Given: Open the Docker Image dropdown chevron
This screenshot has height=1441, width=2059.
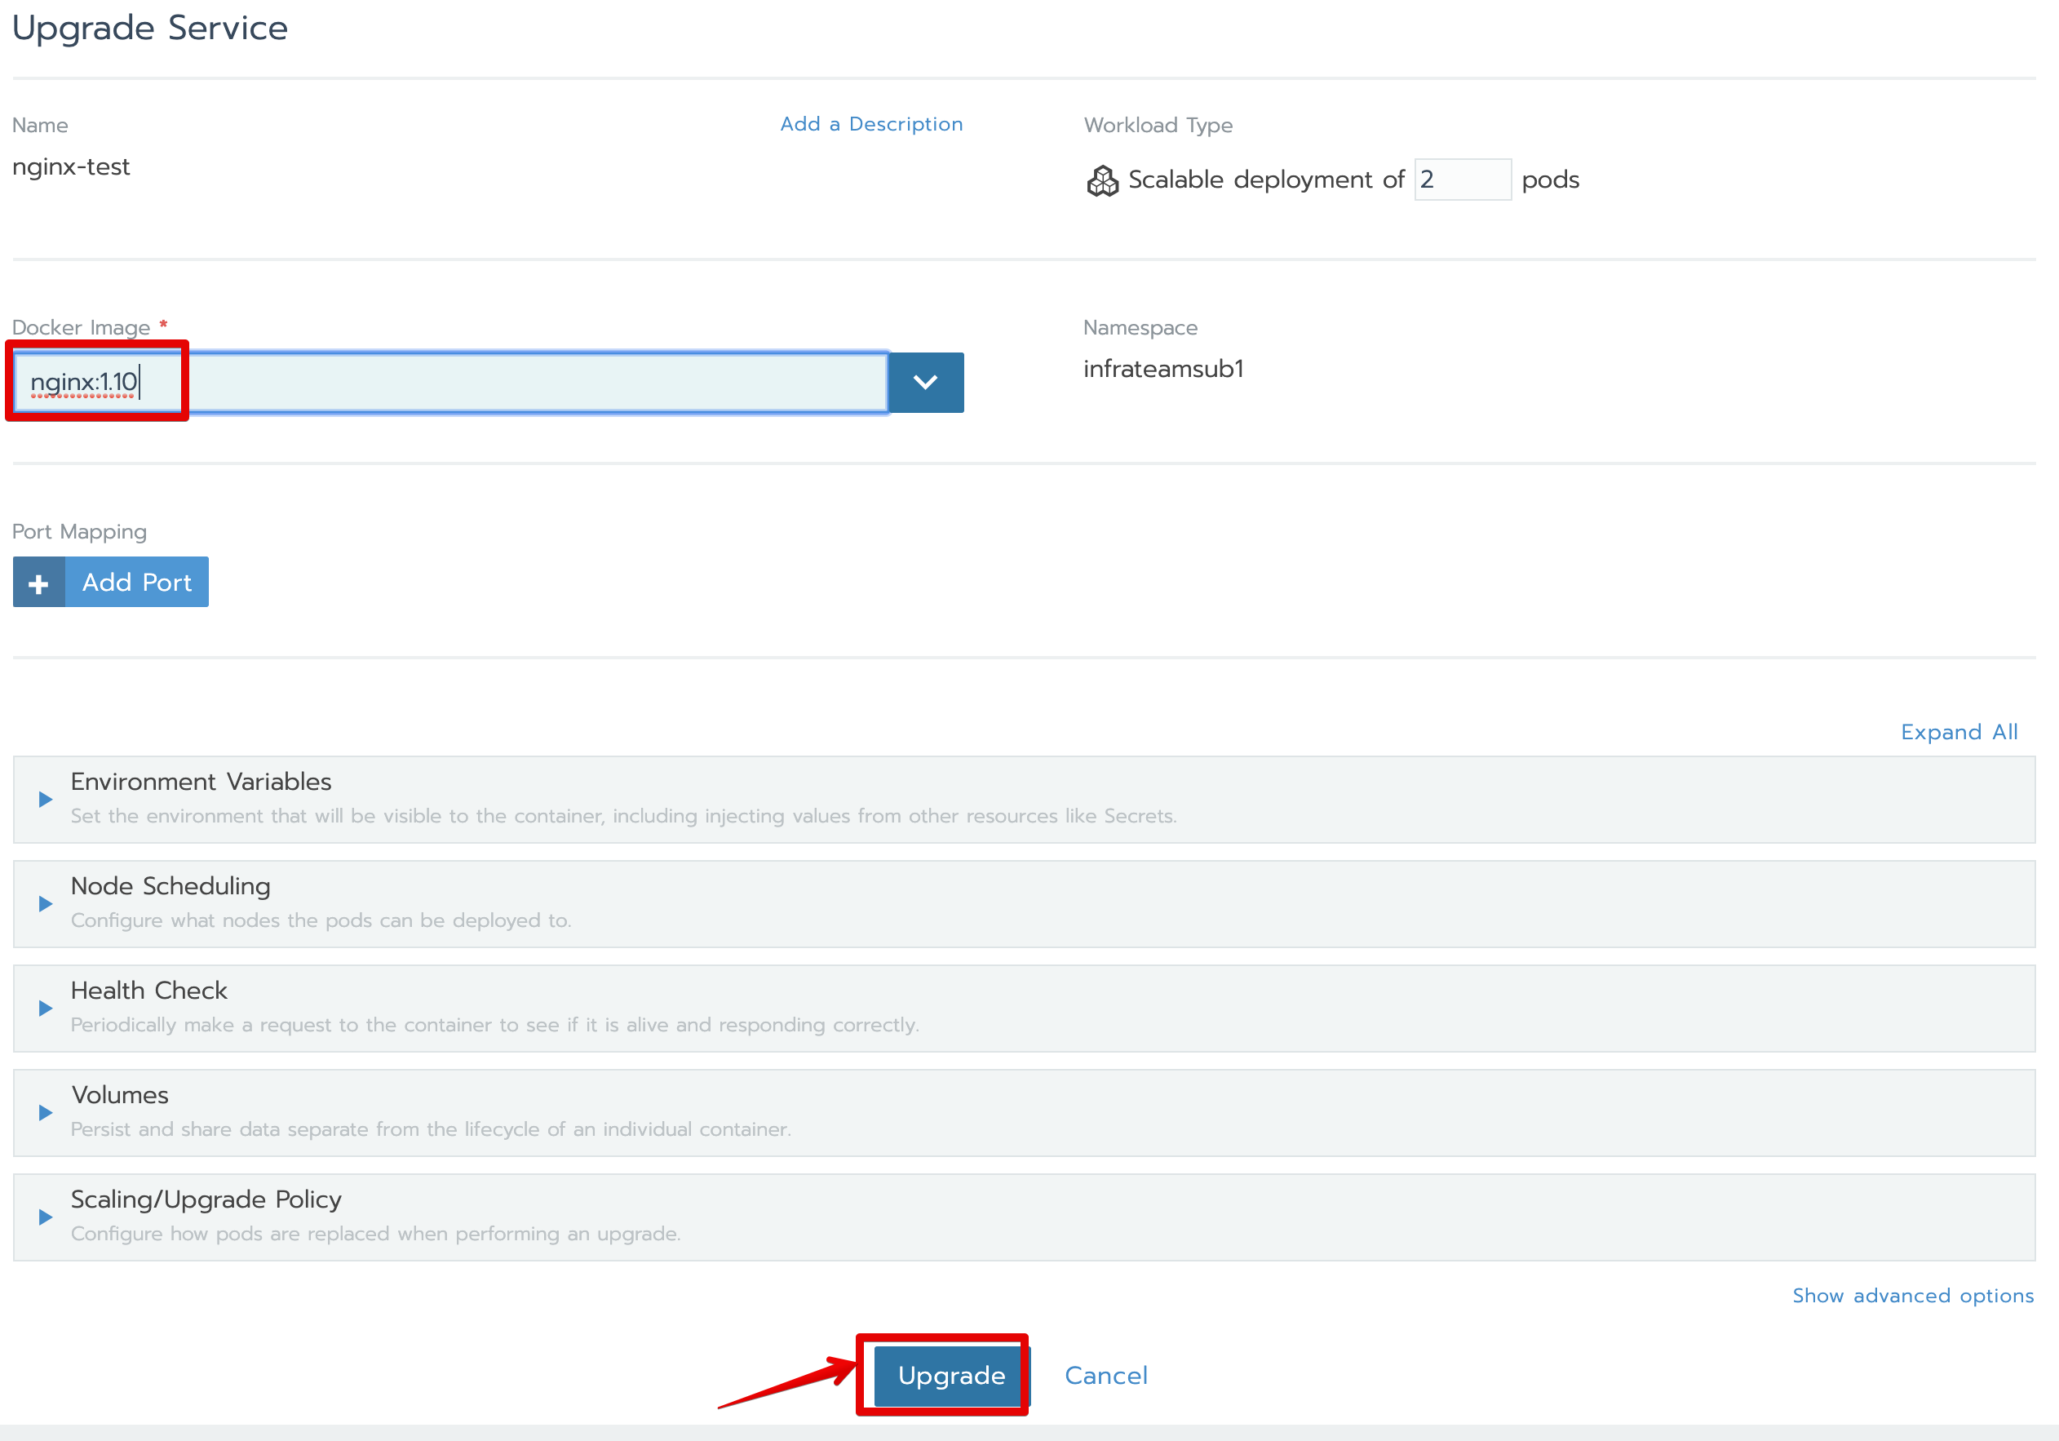Looking at the screenshot, I should pos(924,384).
